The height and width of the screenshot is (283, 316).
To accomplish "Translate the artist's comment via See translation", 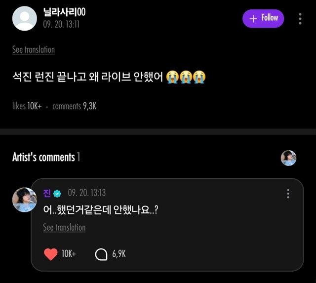I will coord(64,227).
